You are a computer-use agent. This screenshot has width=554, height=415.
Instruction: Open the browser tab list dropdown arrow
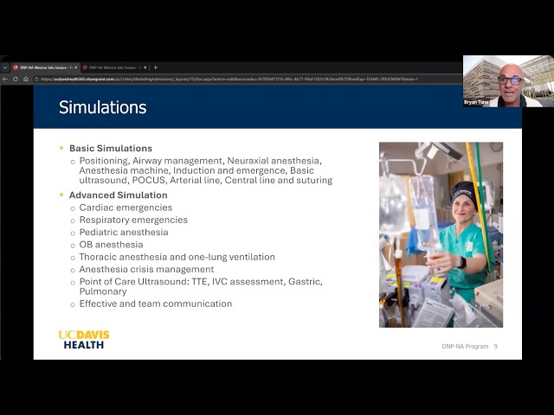[5, 67]
